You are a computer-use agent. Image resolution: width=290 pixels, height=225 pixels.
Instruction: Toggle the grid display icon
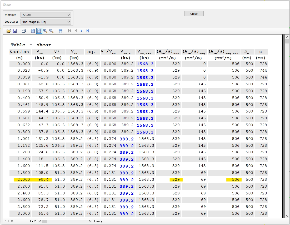(x=61, y=31)
